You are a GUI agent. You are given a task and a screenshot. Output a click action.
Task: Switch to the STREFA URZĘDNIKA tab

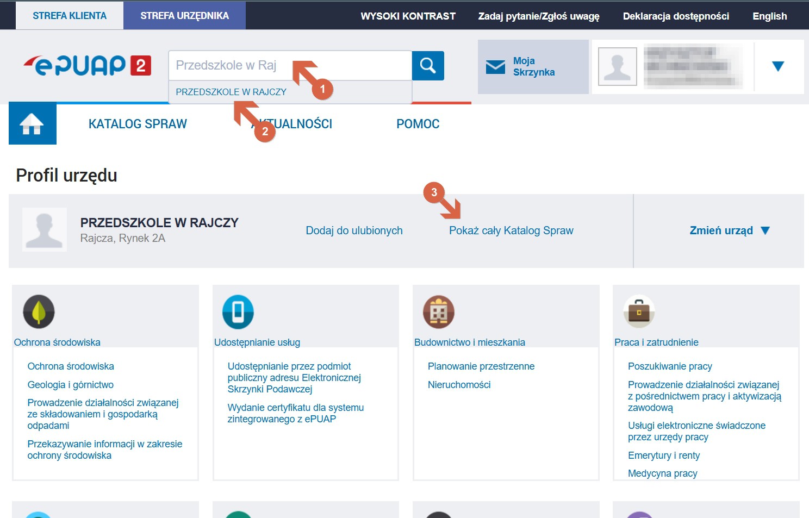[184, 16]
